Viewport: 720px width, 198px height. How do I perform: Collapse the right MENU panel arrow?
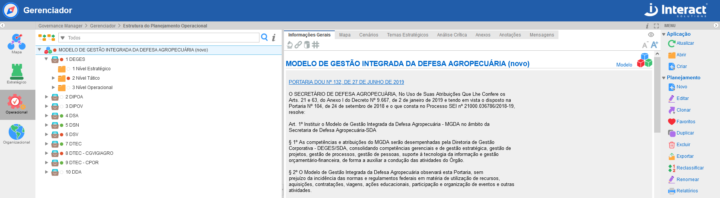coord(716,26)
